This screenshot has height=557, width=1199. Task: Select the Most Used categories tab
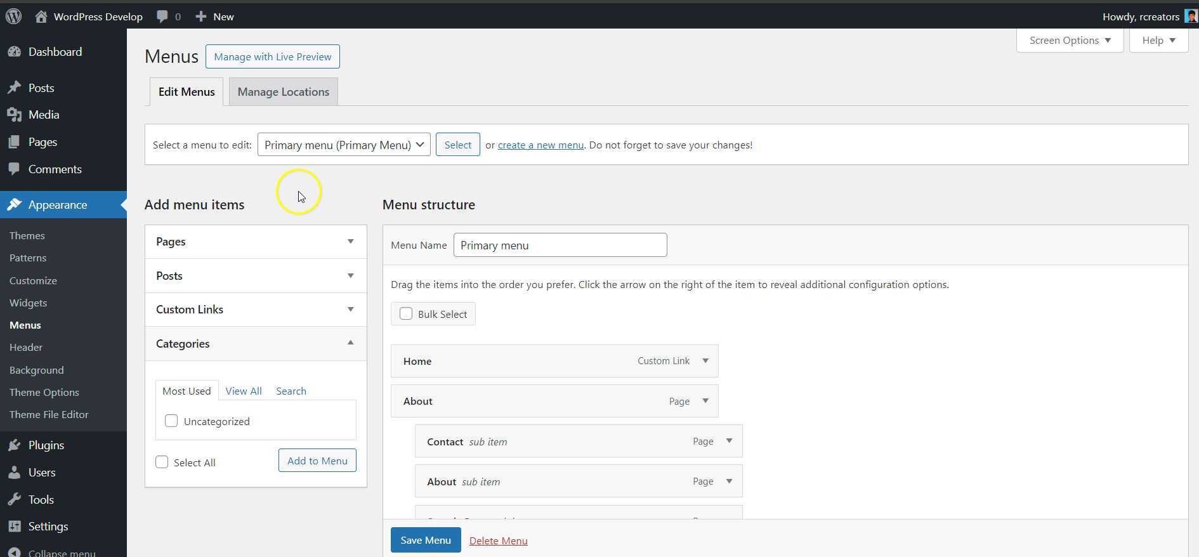(x=187, y=391)
